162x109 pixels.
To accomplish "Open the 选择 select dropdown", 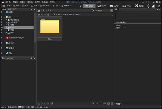I will tap(78, 15).
